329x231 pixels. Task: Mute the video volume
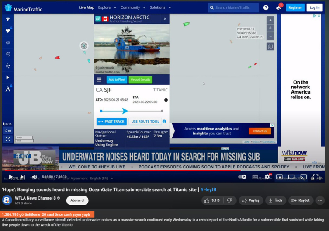(35, 177)
